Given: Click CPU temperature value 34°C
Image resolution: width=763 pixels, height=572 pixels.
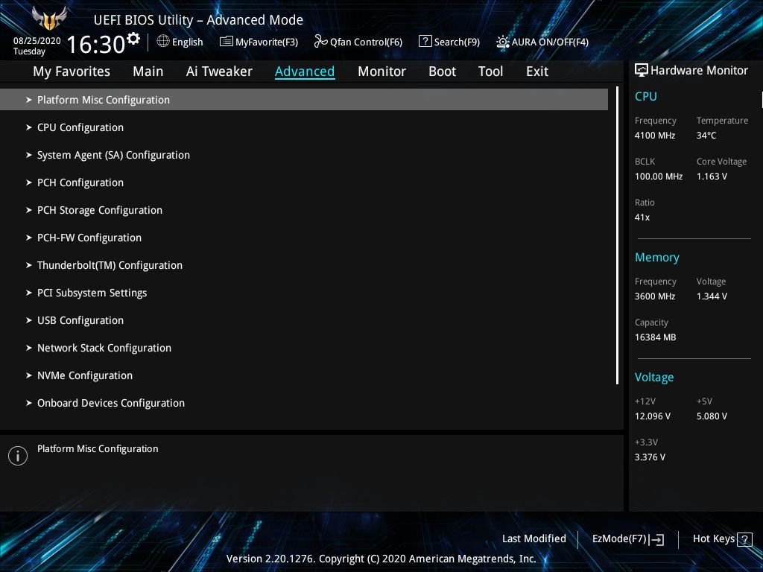Looking at the screenshot, I should [706, 136].
